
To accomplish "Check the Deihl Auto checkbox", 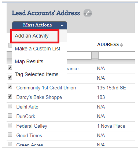I will 10,106.
